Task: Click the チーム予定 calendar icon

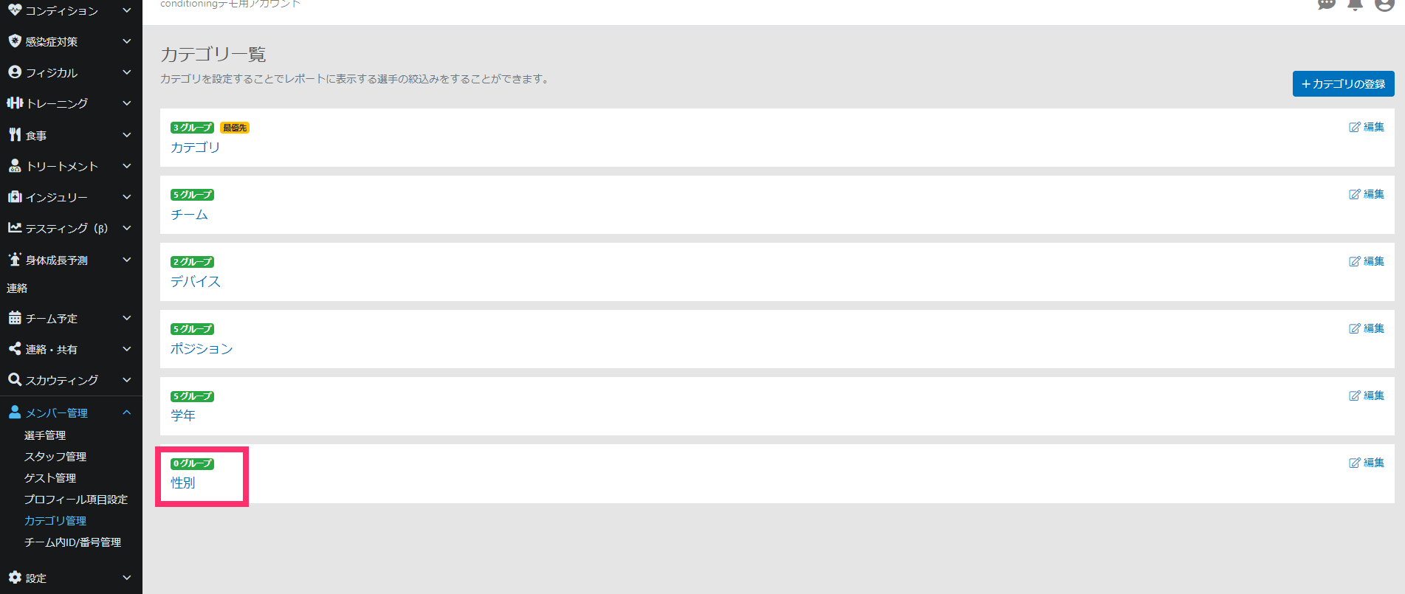Action: point(15,318)
